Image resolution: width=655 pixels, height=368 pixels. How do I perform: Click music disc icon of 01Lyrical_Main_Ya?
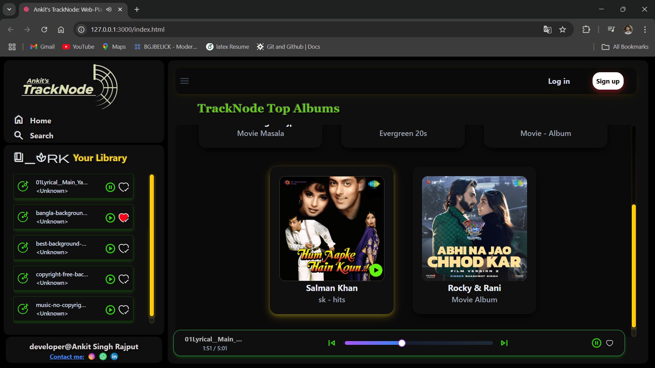(23, 186)
